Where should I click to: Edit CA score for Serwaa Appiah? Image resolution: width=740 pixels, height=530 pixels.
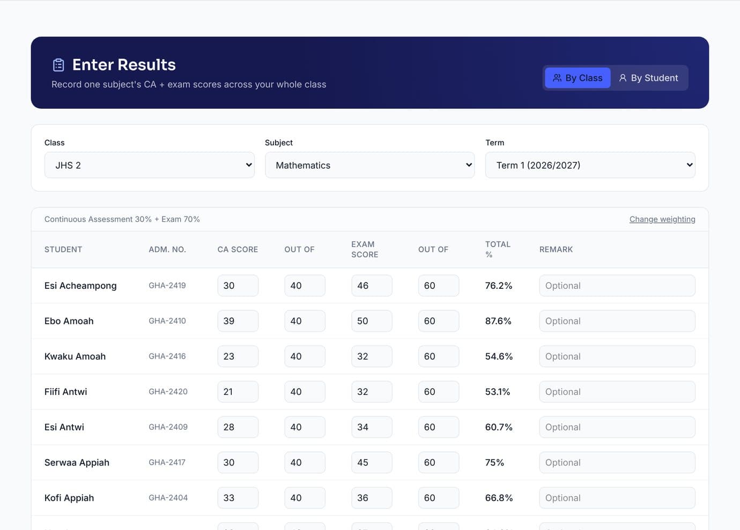pyautogui.click(x=238, y=462)
